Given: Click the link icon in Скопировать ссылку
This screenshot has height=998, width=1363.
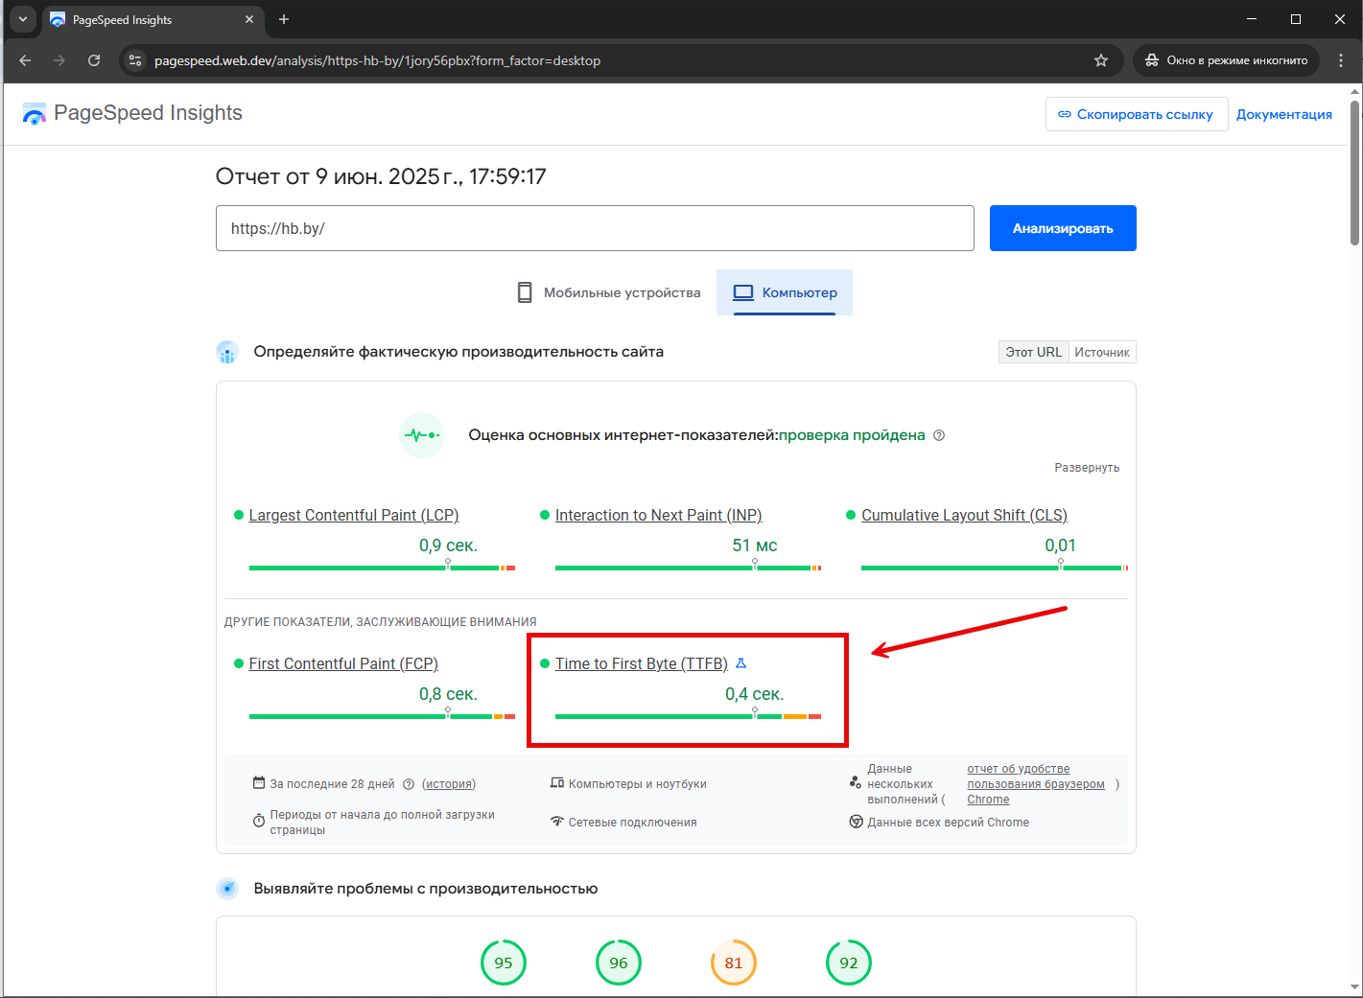Looking at the screenshot, I should [1065, 114].
